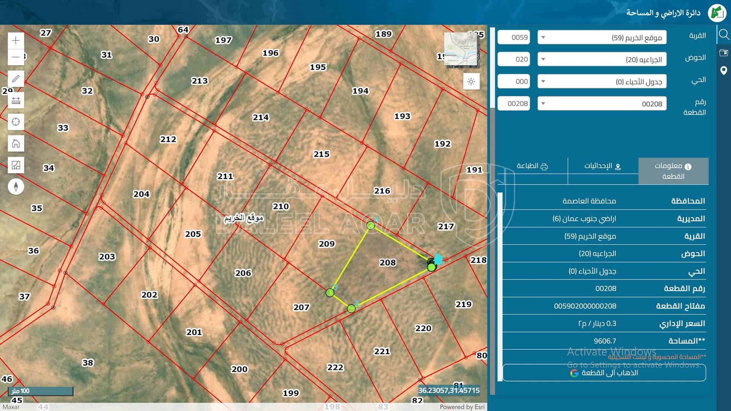The image size is (731, 411).
Task: Switch basemap via overview thumbnail
Action: pos(461,49)
